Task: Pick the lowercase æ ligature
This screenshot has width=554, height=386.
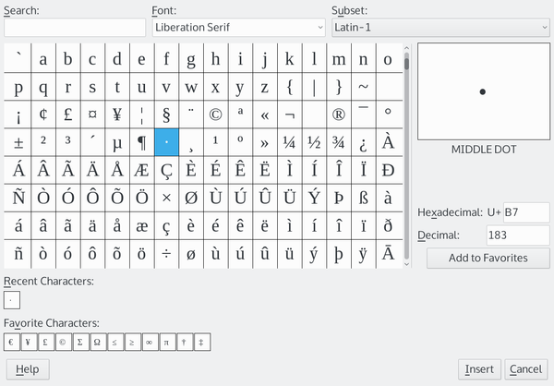Action: [141, 226]
